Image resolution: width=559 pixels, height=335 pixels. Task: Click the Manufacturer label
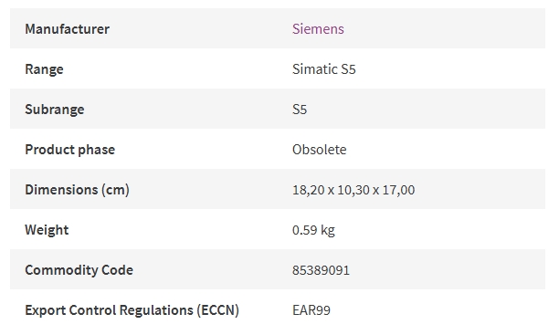coord(67,29)
